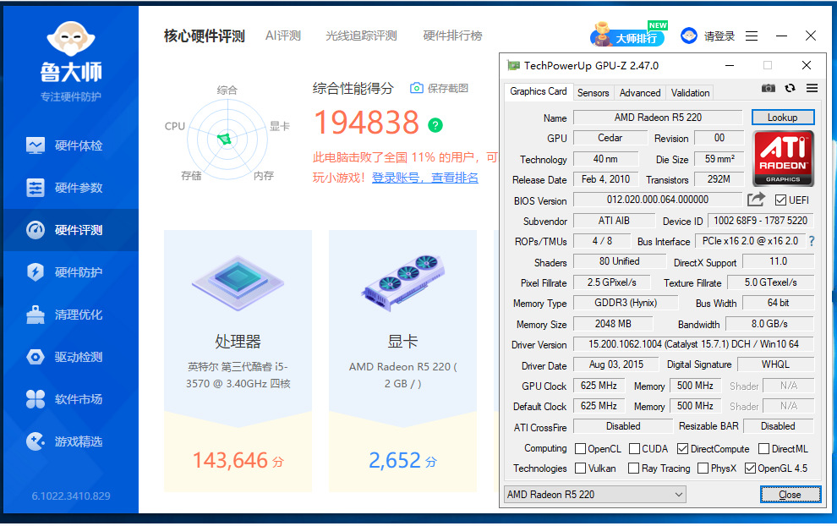Toggle the Vulkan checkbox

pyautogui.click(x=580, y=468)
